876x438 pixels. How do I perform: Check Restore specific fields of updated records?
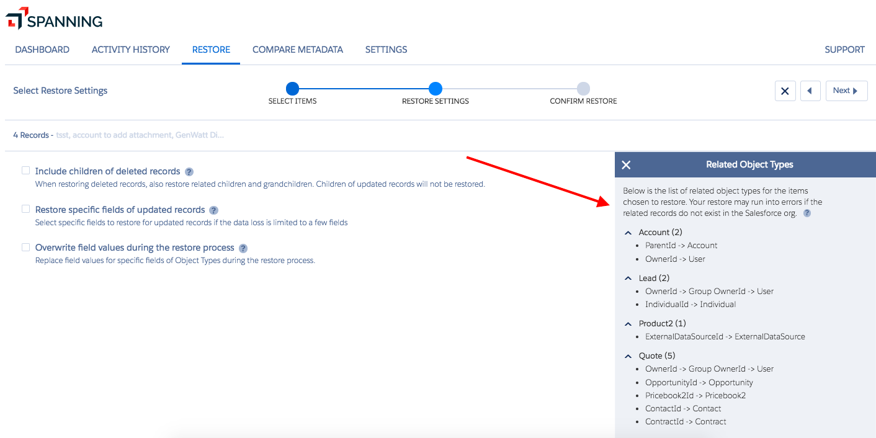(26, 209)
